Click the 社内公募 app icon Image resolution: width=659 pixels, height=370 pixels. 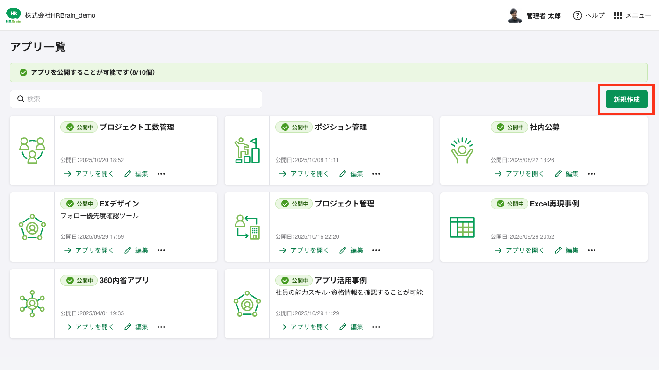tap(462, 150)
